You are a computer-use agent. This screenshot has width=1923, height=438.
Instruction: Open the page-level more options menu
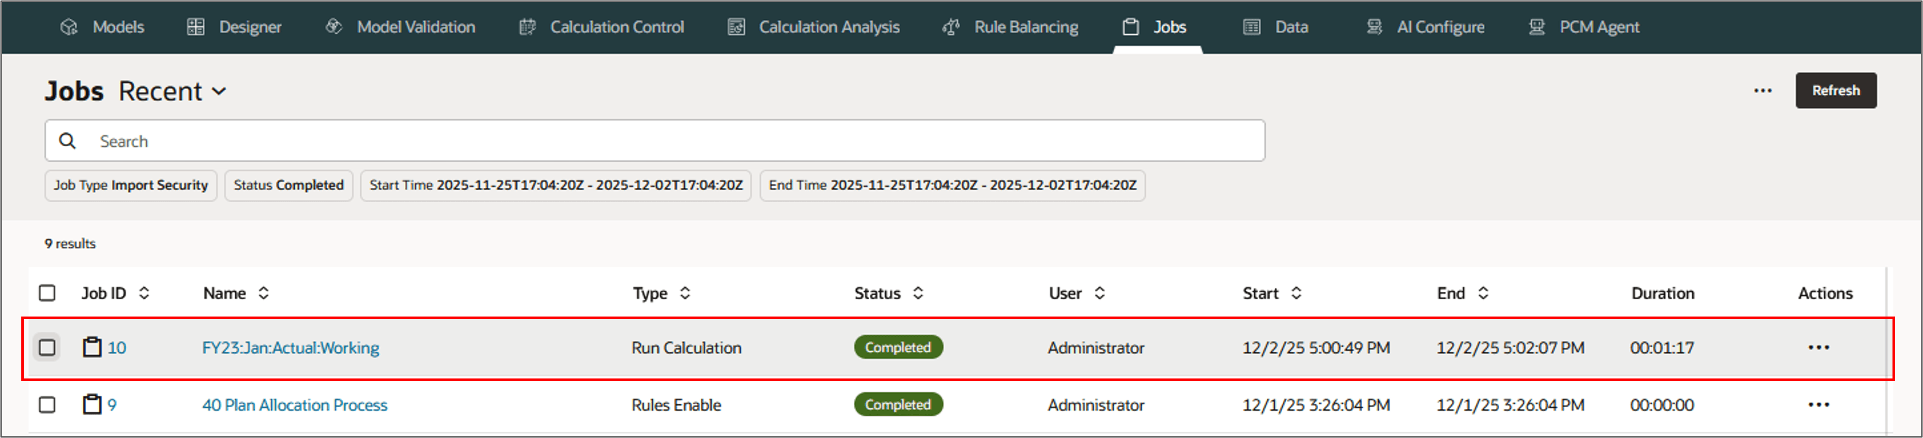[x=1763, y=91]
